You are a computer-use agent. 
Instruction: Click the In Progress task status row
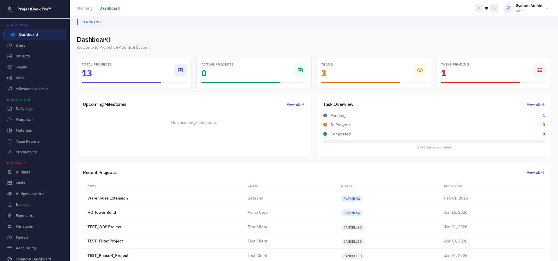(434, 125)
